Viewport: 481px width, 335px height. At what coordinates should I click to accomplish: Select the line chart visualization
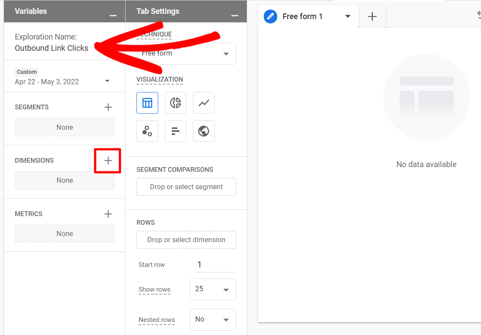[203, 103]
